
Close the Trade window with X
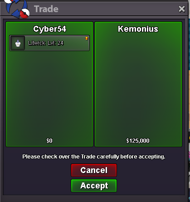pos(181,9)
